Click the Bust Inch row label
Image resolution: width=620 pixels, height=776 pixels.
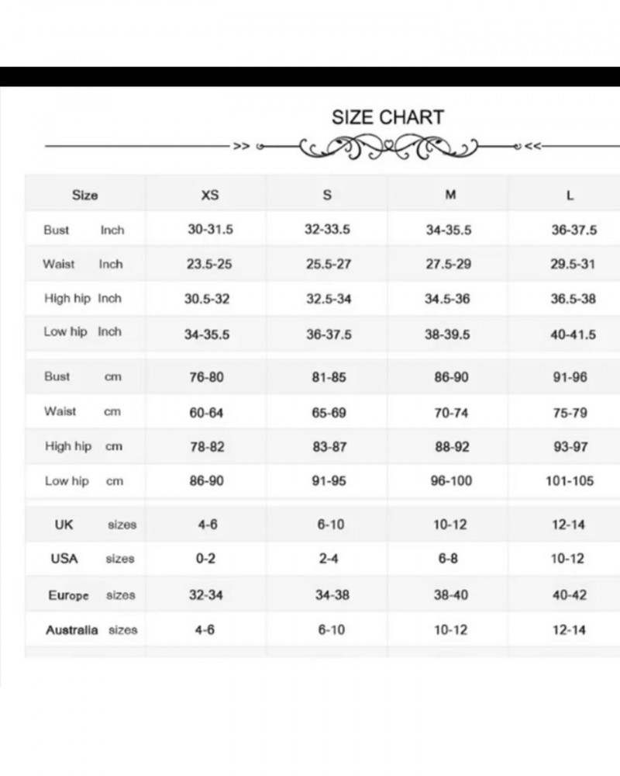[x=84, y=230]
